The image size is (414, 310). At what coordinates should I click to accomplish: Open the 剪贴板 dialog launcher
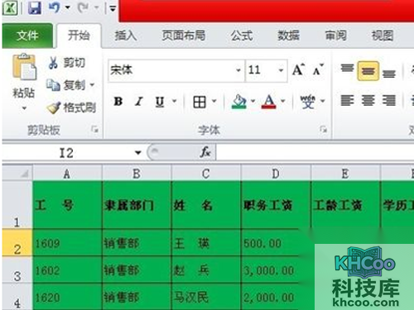[x=94, y=129]
